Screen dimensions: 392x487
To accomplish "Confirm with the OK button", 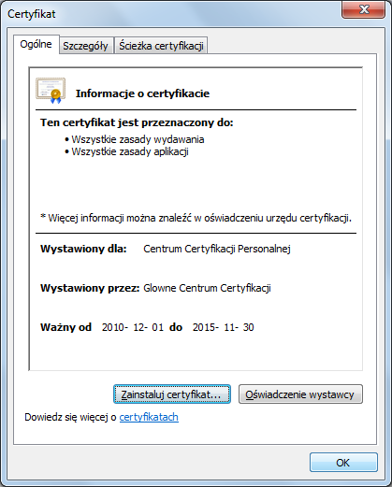I will point(343,463).
